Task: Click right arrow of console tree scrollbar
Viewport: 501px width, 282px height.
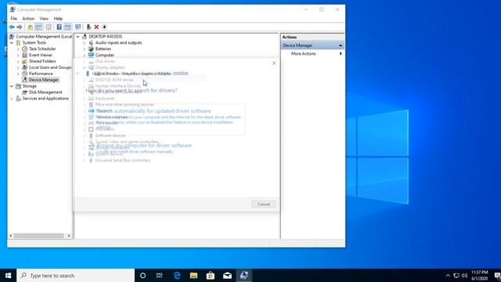Action: pos(69,236)
